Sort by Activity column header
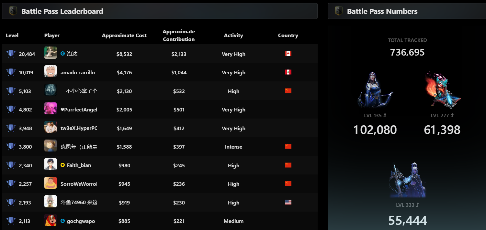The width and height of the screenshot is (486, 230). tap(233, 36)
